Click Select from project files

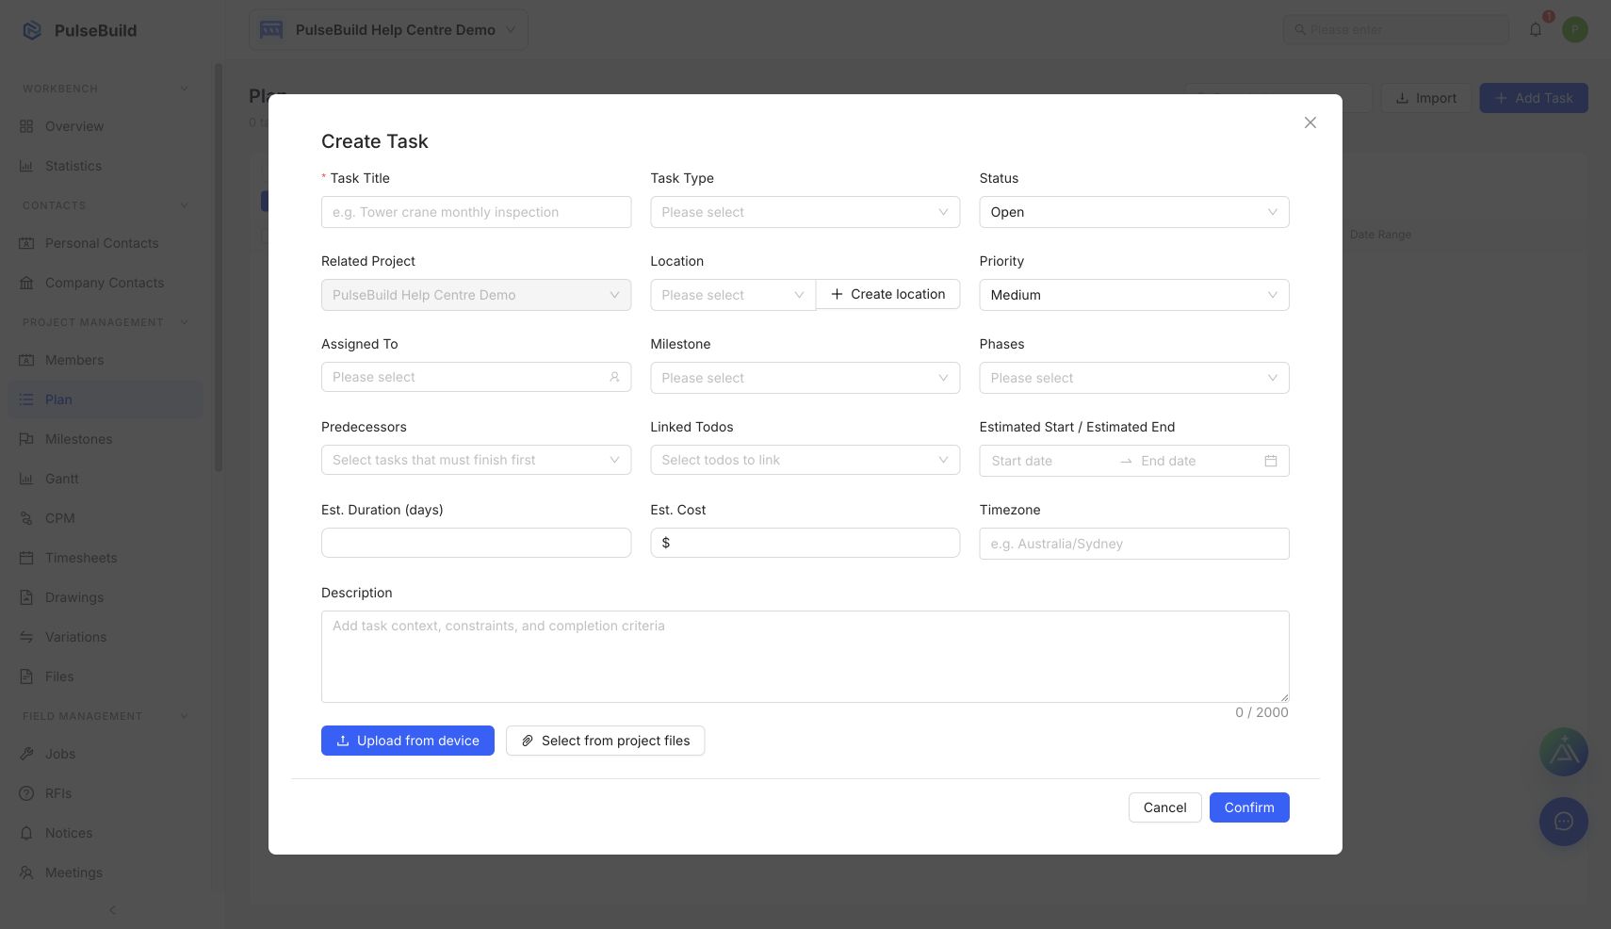(x=605, y=741)
